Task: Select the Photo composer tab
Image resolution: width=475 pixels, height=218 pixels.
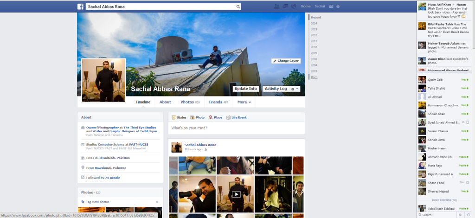Action: point(197,117)
